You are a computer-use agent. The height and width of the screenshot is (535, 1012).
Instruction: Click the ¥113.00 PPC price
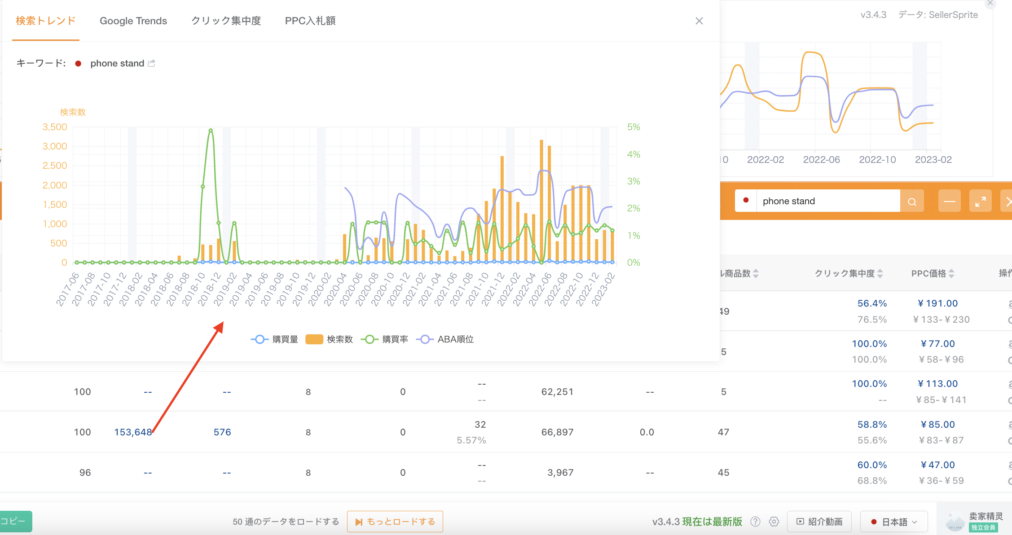[937, 384]
